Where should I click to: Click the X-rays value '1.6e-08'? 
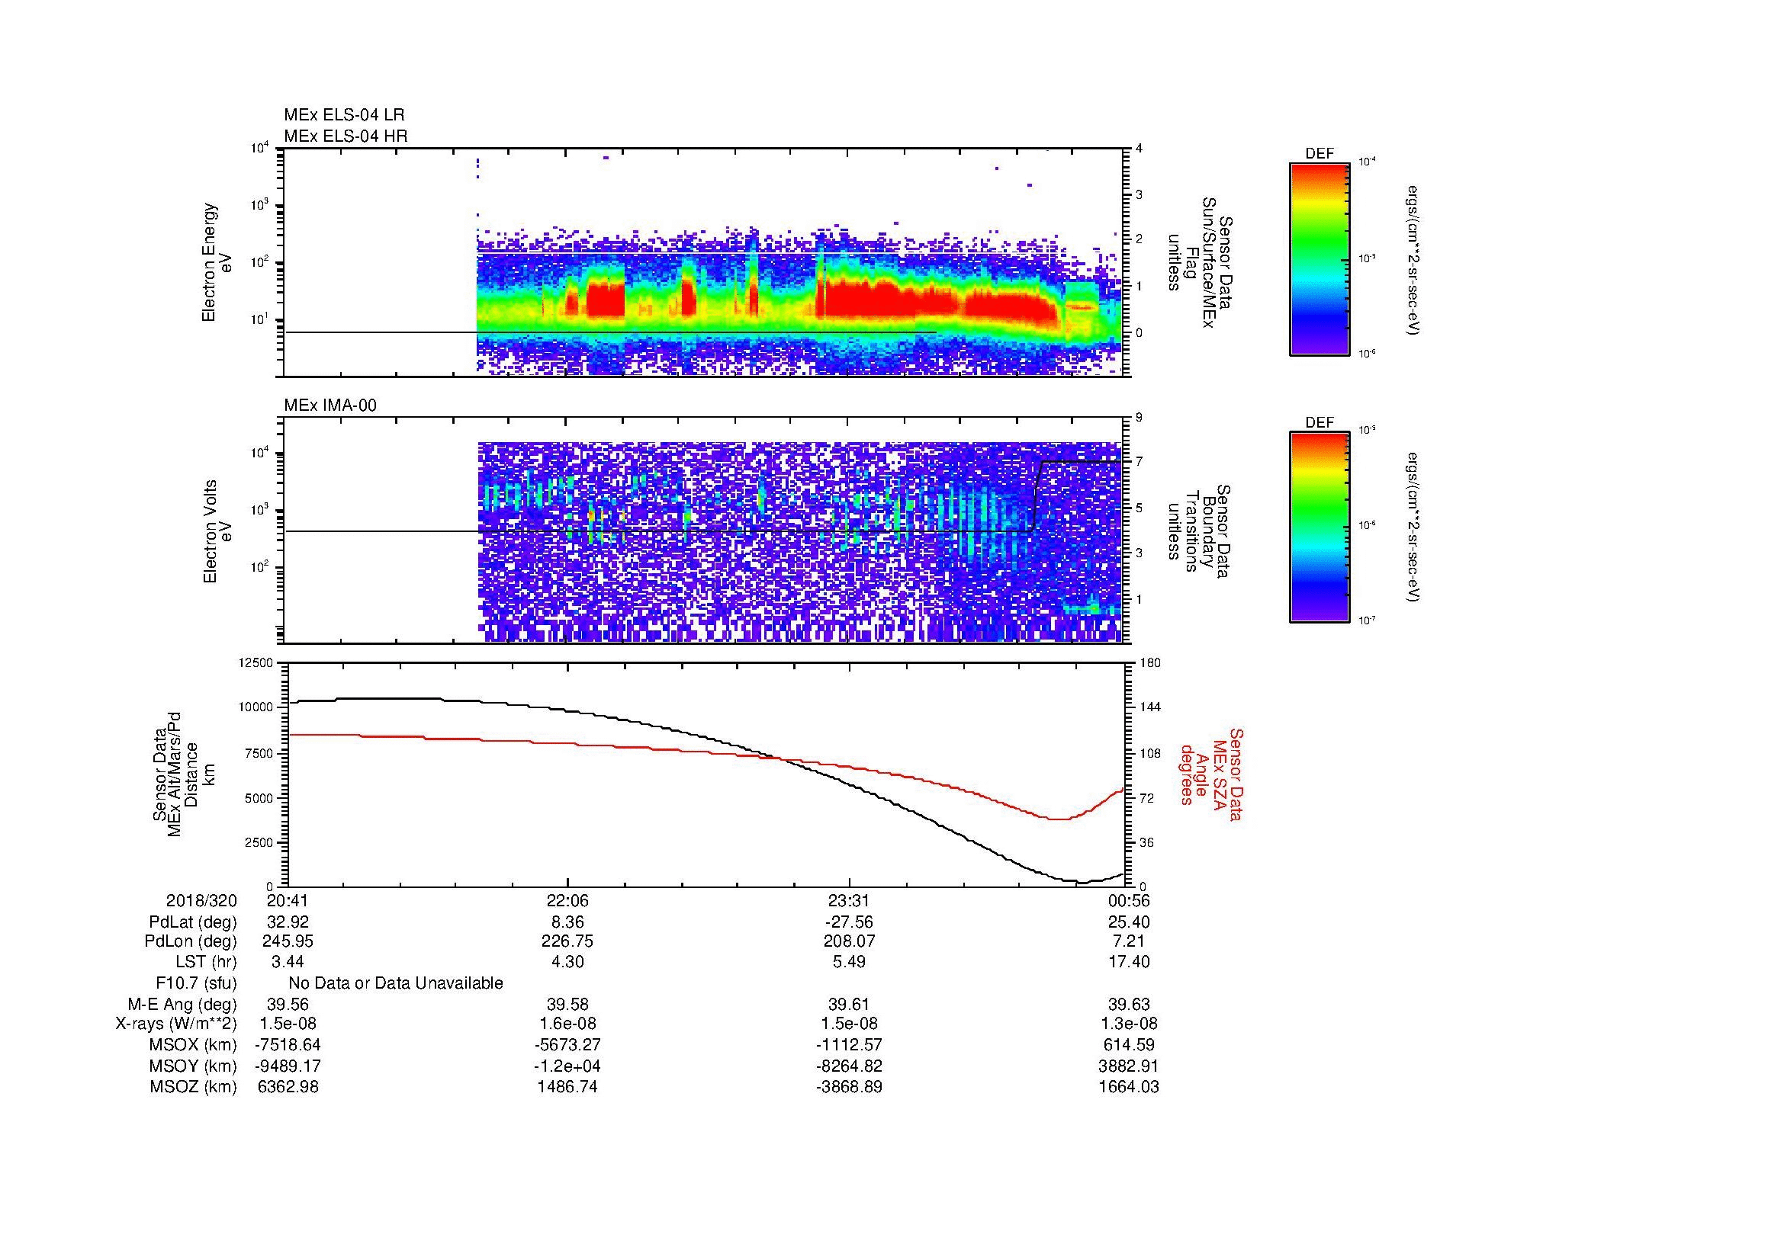568,1024
